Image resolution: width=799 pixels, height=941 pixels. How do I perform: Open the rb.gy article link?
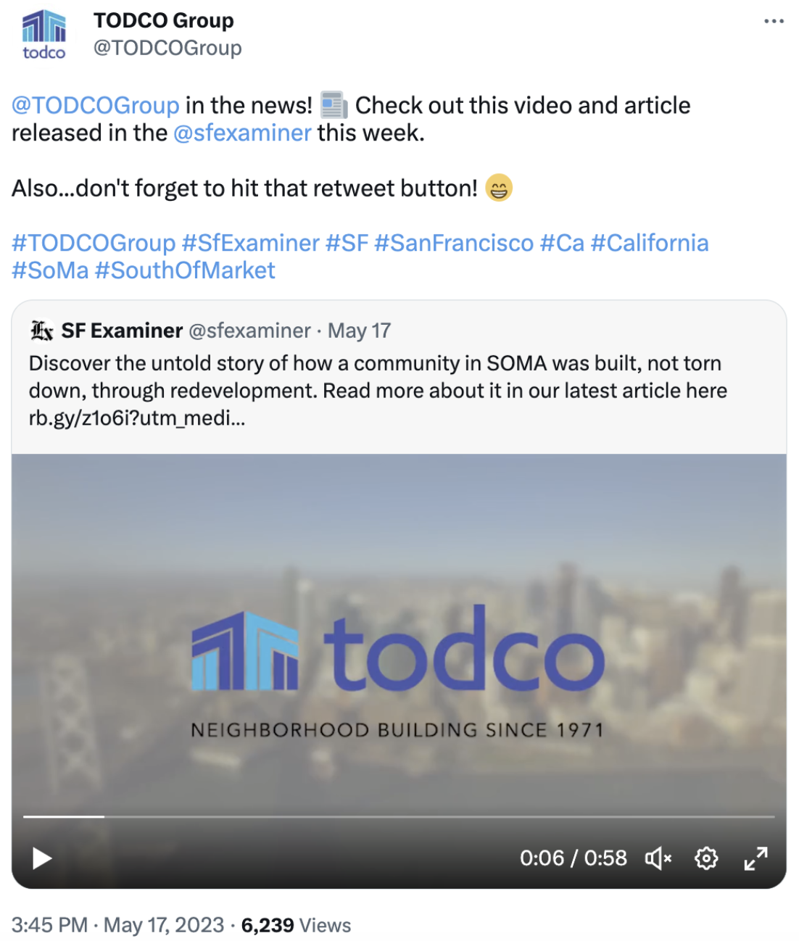coord(137,418)
